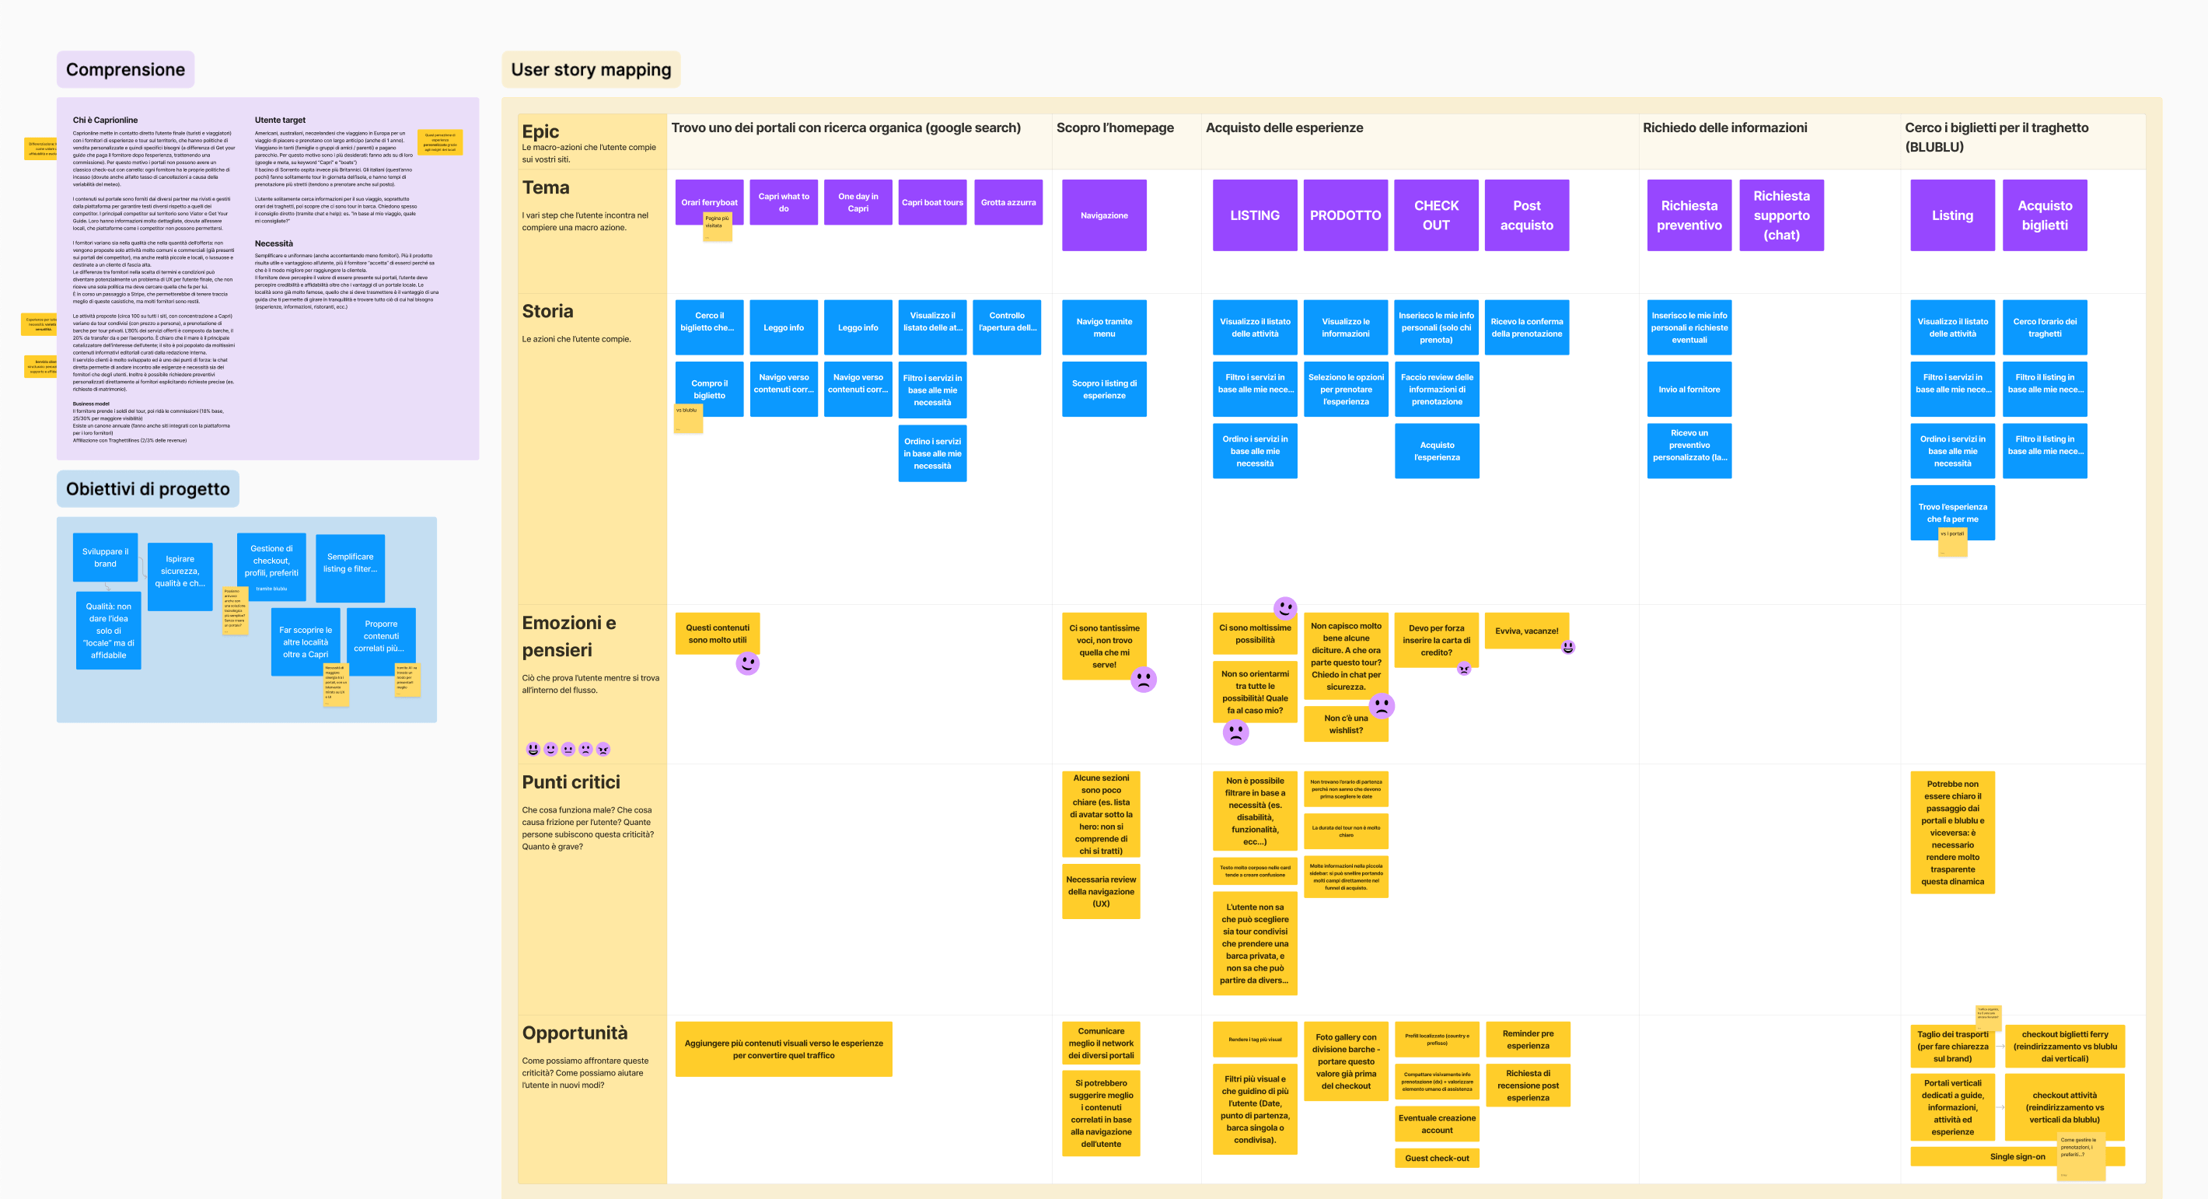The image size is (2208, 1199).
Task: Select the 'User story mapping' section title
Action: 591,69
